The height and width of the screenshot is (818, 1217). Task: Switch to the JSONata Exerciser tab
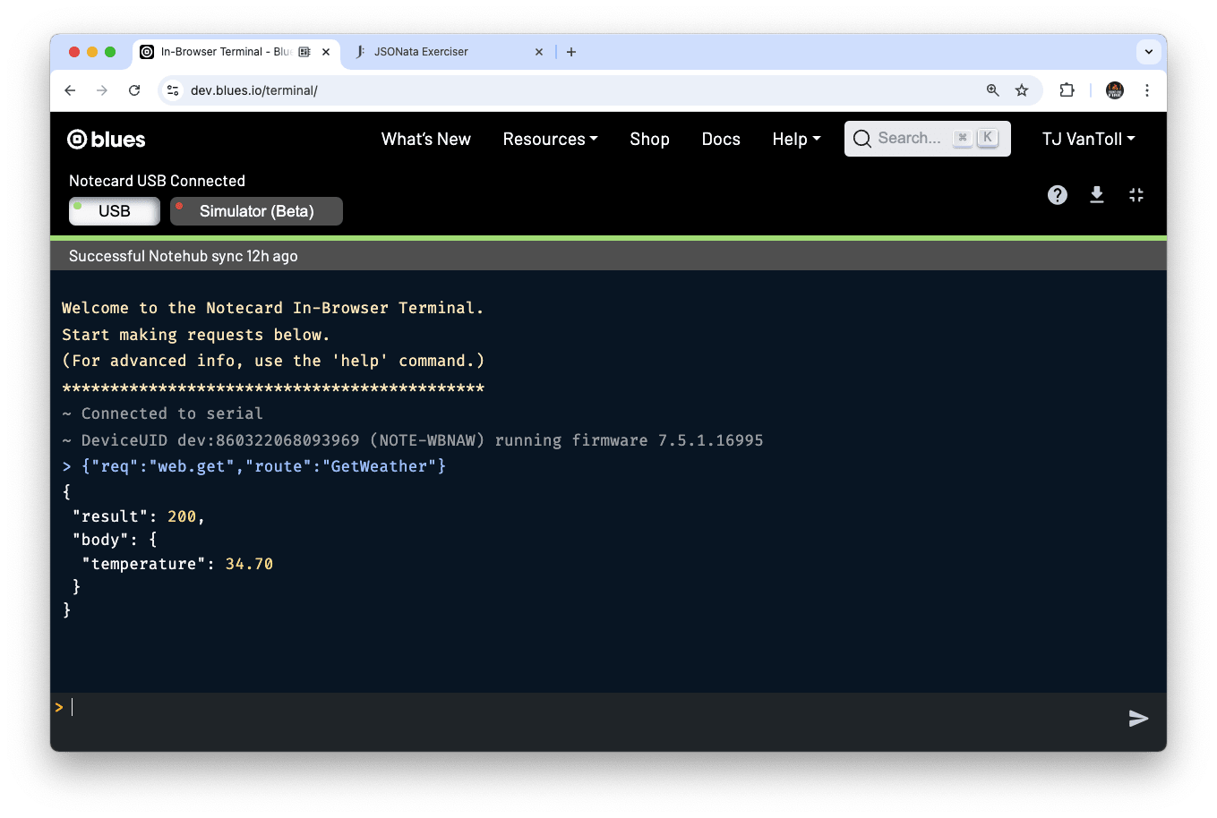pos(448,52)
